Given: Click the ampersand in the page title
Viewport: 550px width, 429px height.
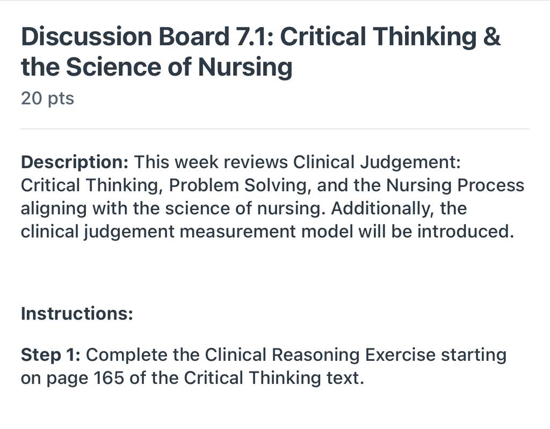Looking at the screenshot, I should tap(491, 36).
